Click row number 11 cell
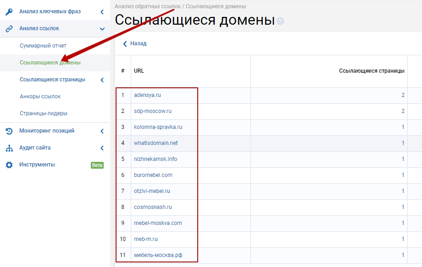Screen dimensions: 422x267 point(123,255)
